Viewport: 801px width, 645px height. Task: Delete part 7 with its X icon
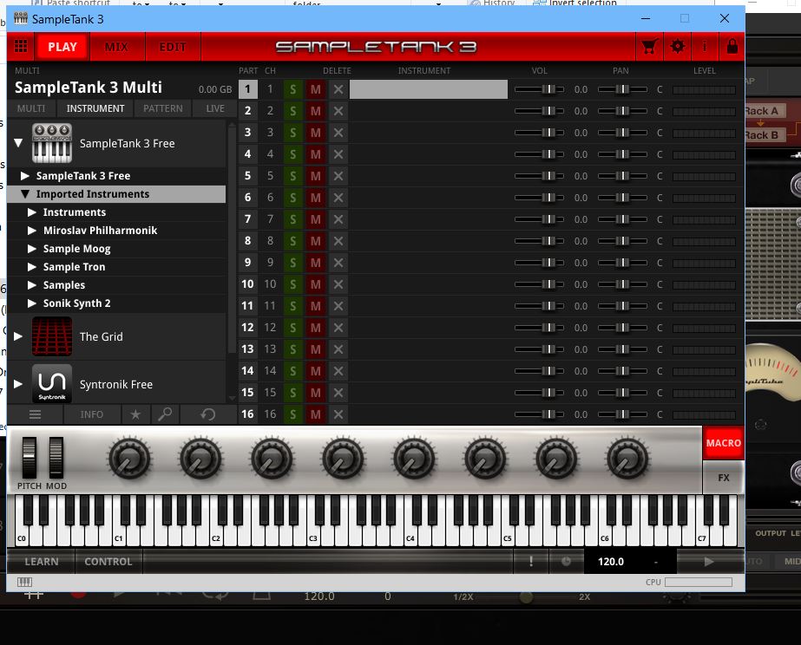(338, 219)
